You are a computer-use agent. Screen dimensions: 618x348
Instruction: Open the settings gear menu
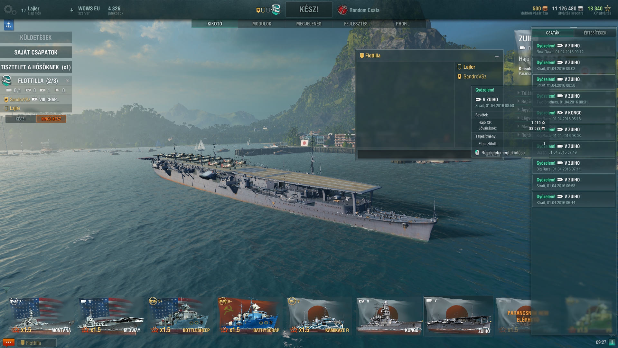10,10
